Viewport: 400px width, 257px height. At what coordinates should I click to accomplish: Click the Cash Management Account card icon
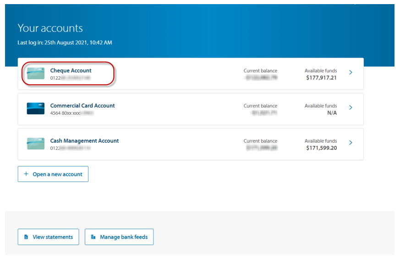[x=36, y=144]
